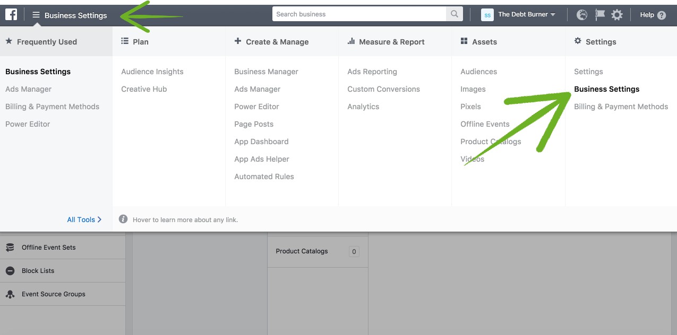Open Audiences under Assets
Viewport: 677px width, 335px height.
(x=478, y=72)
